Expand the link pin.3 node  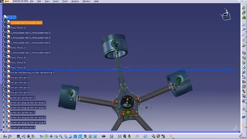(4, 87)
